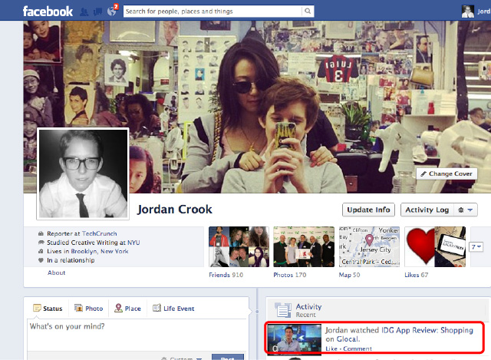The image size is (491, 360).
Task: Open the TechCrunch link
Action: [x=99, y=233]
